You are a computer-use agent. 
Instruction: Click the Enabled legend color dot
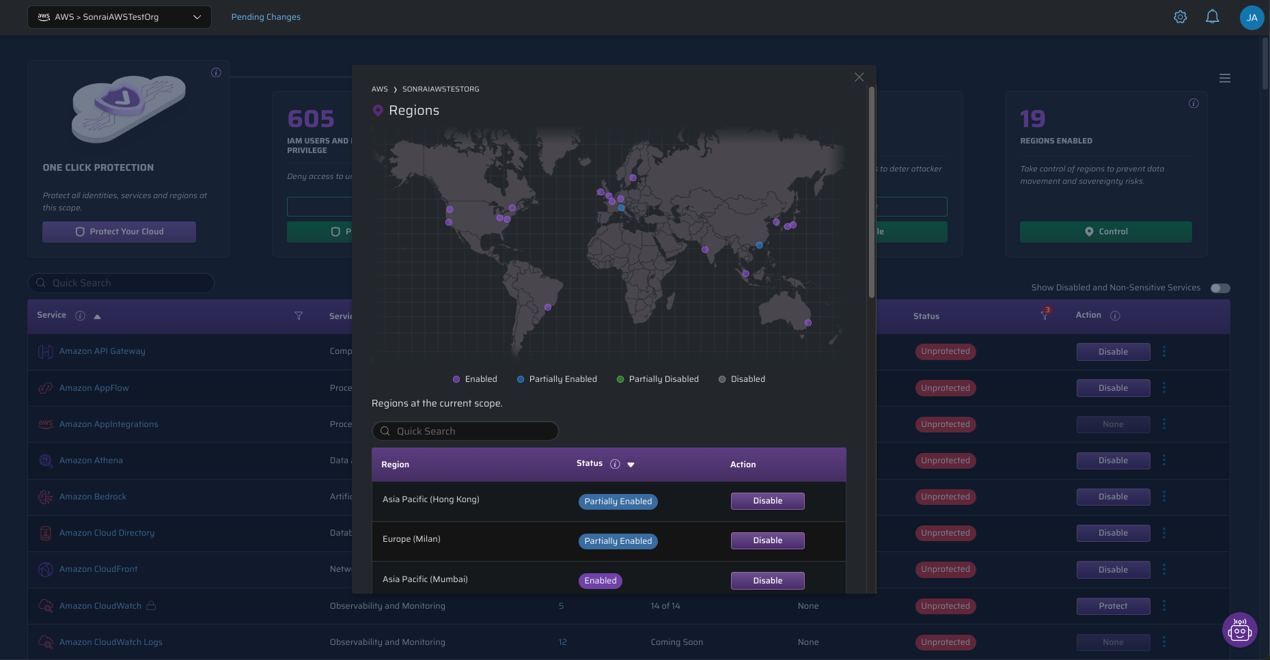456,379
